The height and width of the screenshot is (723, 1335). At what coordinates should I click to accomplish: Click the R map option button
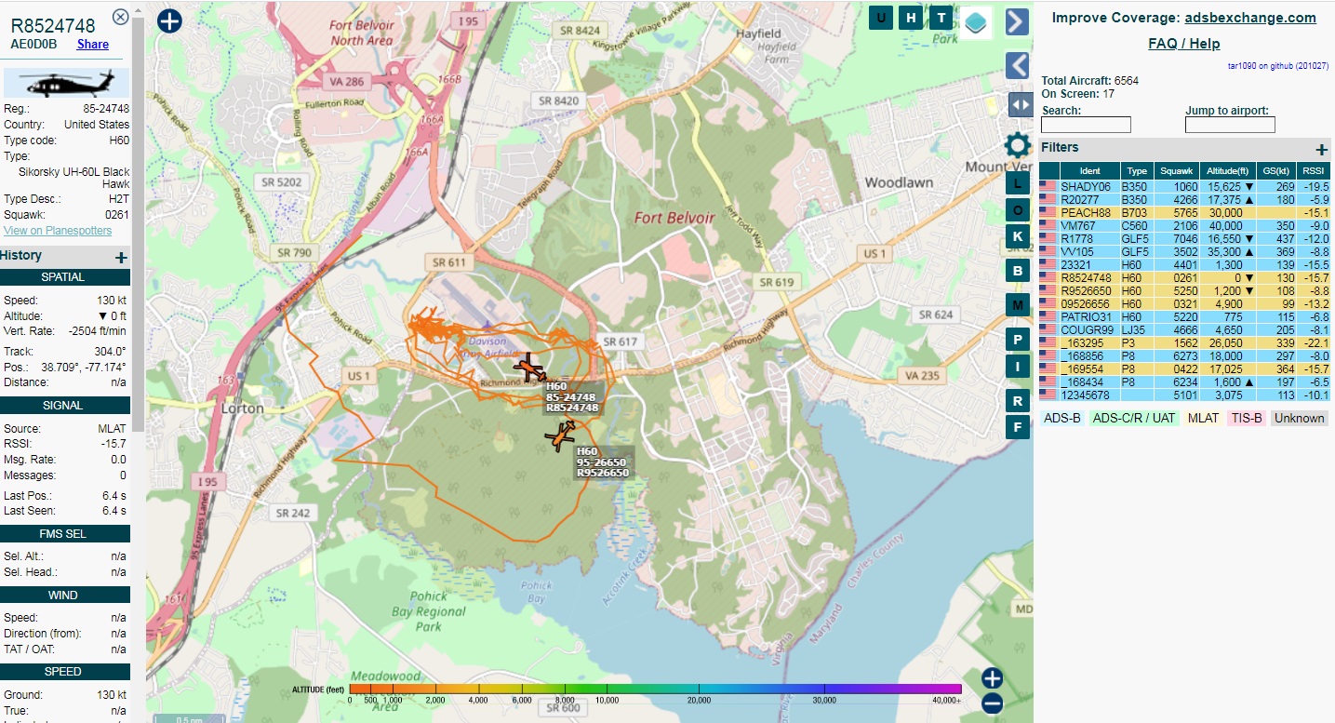point(1018,401)
